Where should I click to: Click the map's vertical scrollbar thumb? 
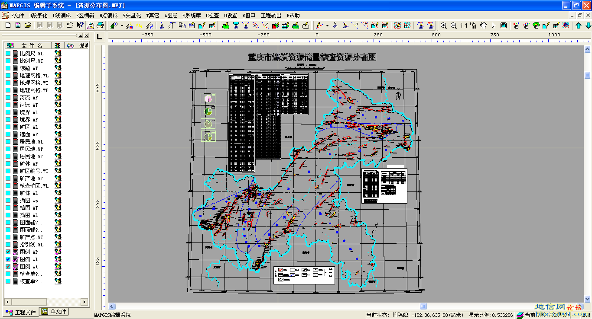[x=588, y=75]
